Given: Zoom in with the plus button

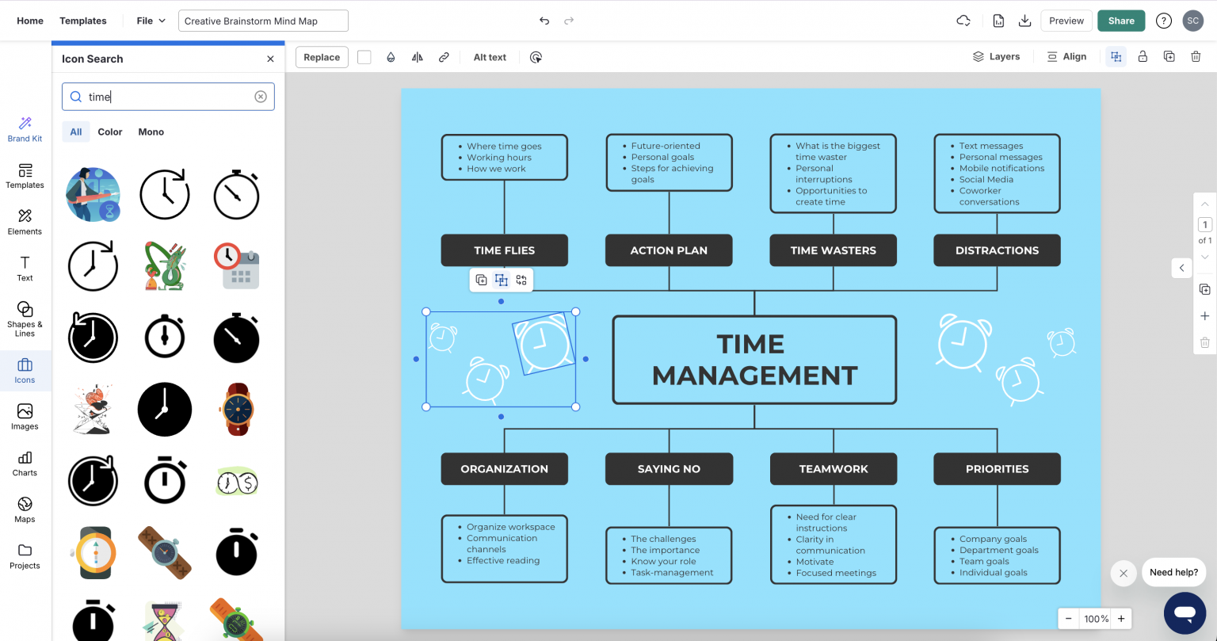Looking at the screenshot, I should click(1120, 619).
